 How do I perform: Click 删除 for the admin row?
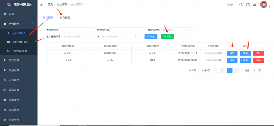pos(258,53)
